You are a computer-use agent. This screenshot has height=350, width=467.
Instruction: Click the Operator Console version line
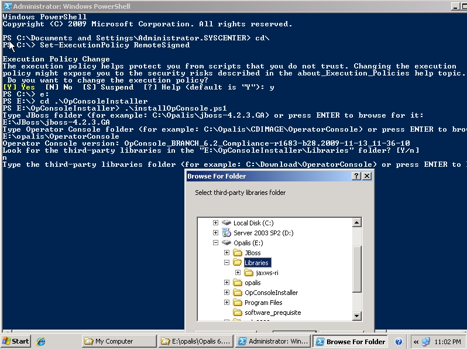pos(207,143)
